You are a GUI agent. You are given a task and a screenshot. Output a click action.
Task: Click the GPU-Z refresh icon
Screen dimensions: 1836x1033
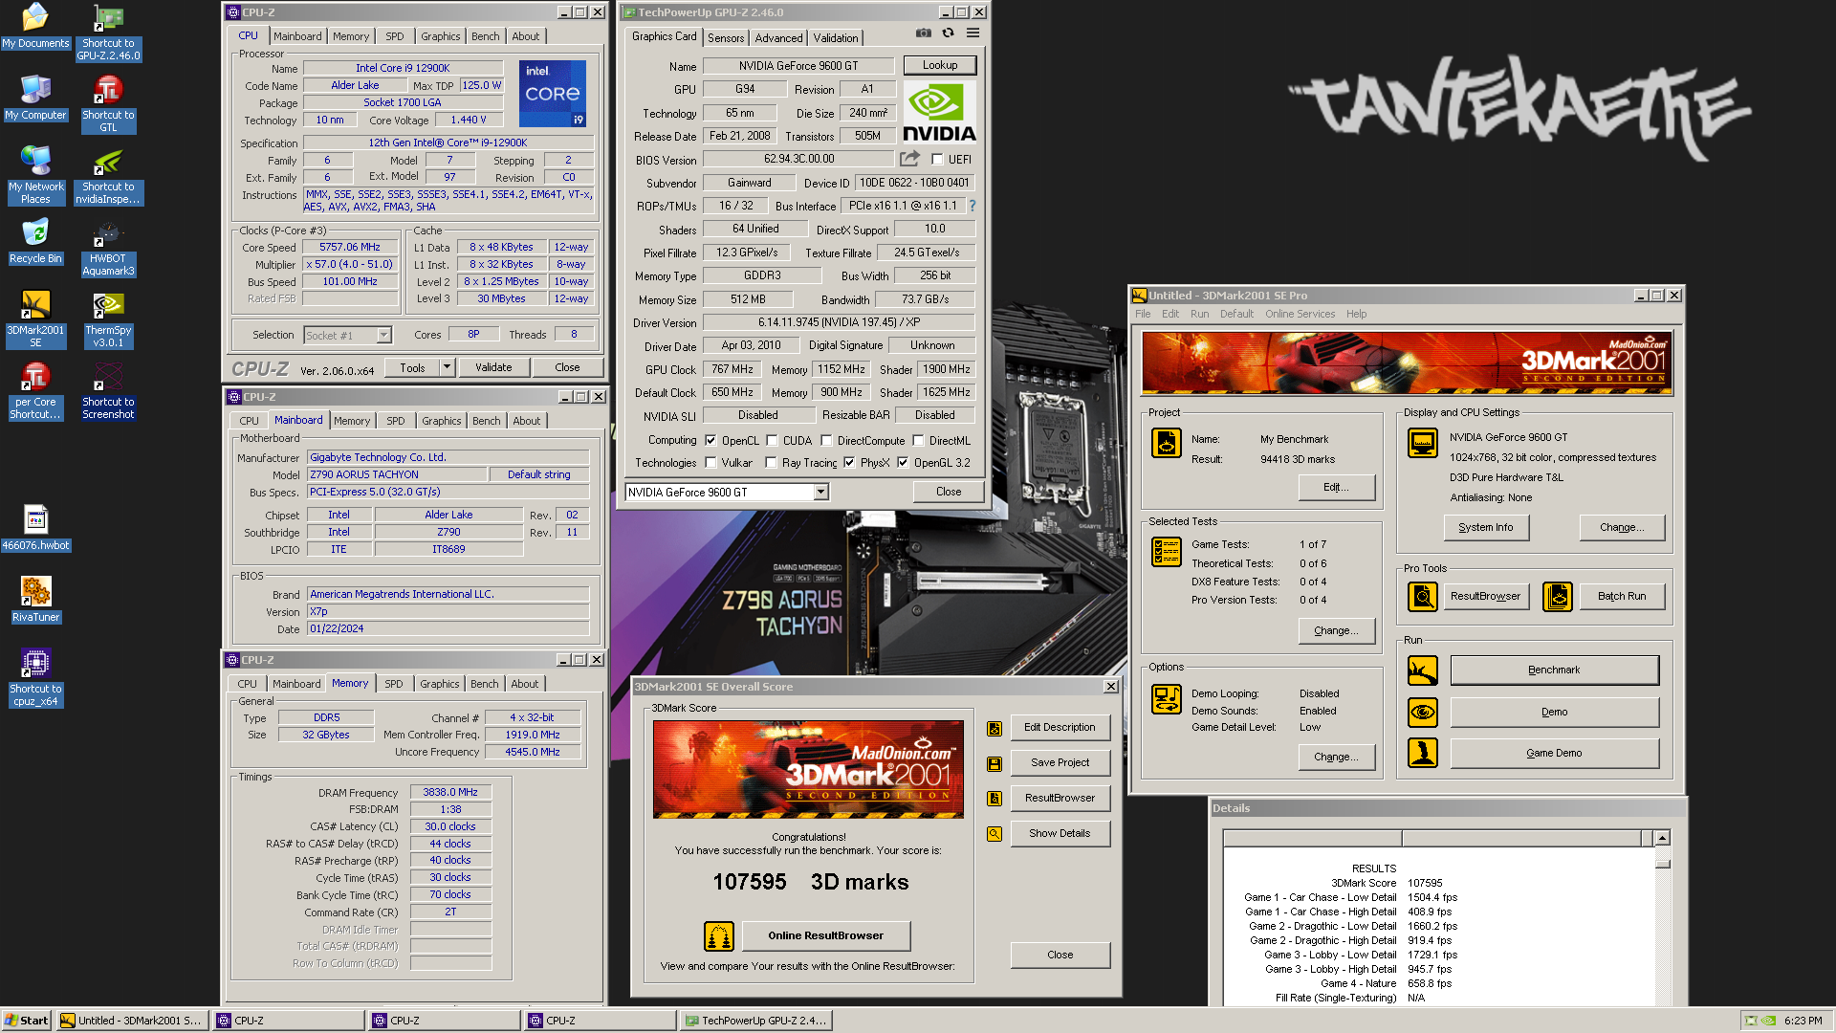[948, 33]
